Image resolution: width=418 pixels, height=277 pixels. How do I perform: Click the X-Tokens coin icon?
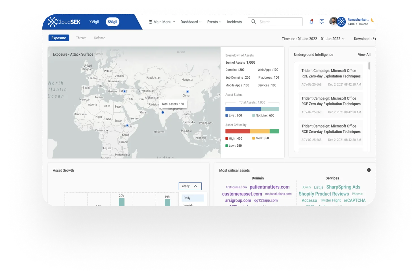coord(372,20)
